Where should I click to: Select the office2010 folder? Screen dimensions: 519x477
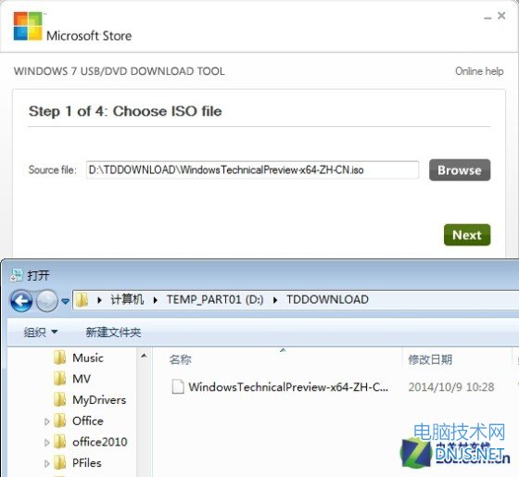coord(100,442)
